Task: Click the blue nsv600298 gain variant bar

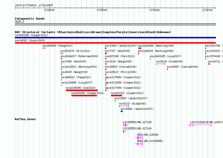Action: 115,38
